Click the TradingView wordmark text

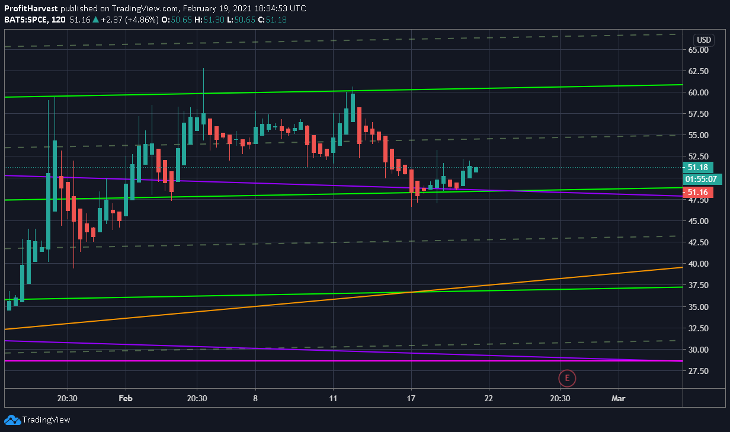point(46,420)
